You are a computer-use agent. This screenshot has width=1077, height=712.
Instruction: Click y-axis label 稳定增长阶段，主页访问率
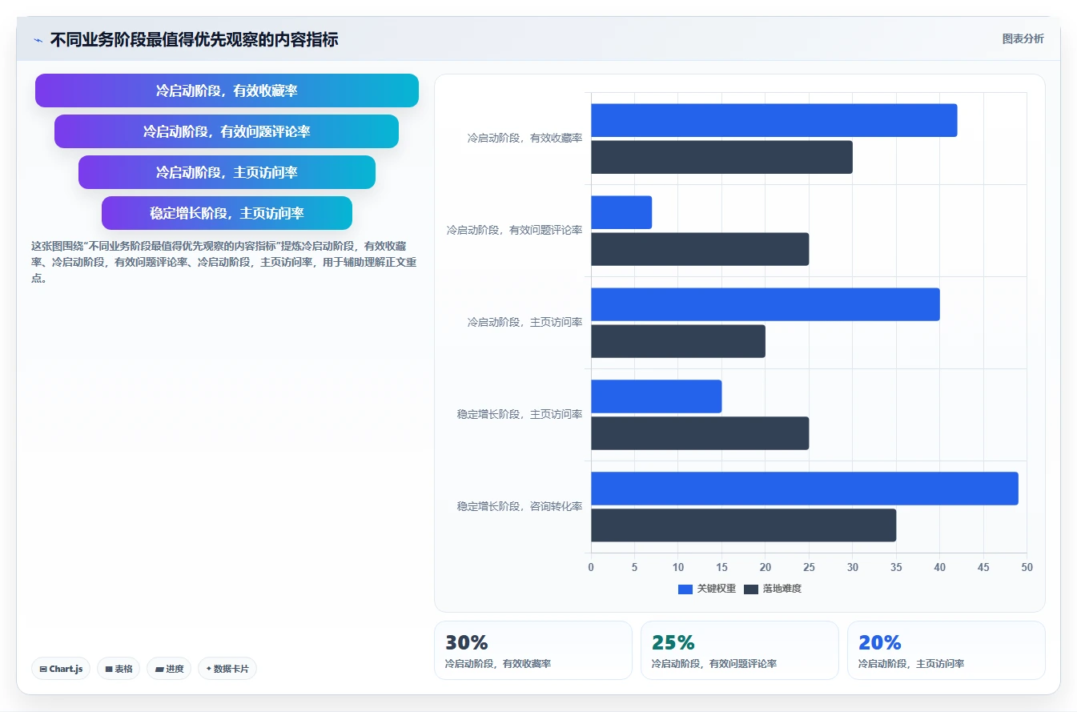520,415
